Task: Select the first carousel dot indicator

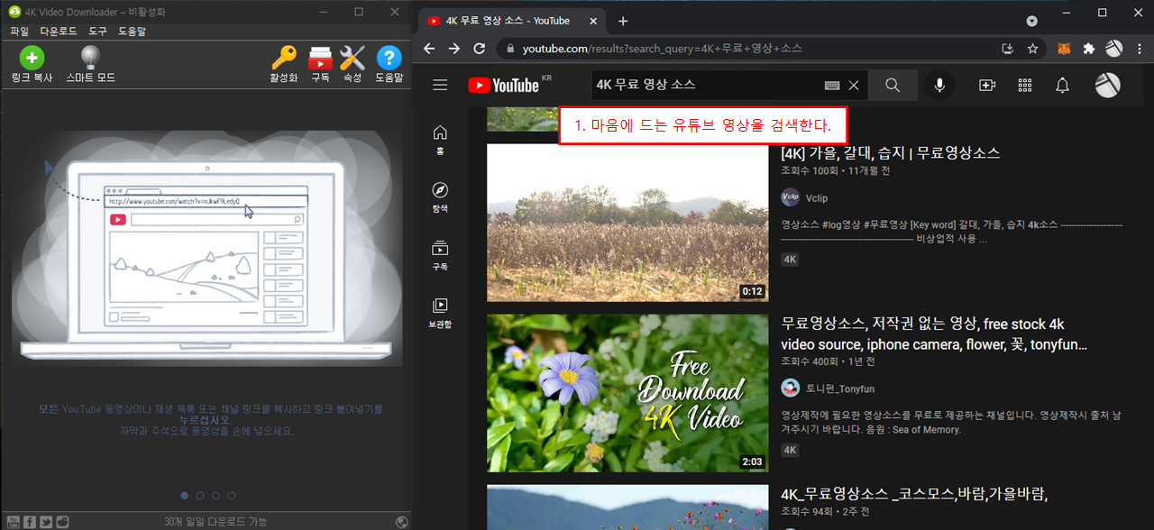Action: pyautogui.click(x=185, y=495)
